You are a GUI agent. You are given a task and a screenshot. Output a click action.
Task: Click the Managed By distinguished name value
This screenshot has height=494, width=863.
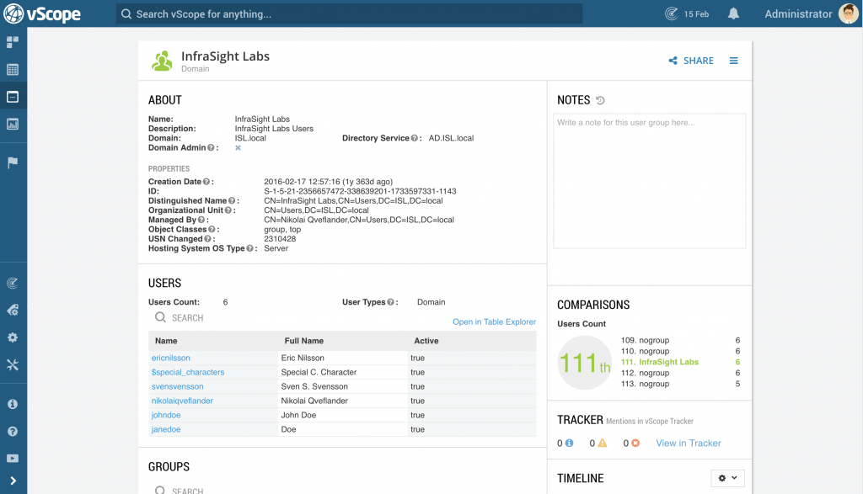[x=359, y=220]
